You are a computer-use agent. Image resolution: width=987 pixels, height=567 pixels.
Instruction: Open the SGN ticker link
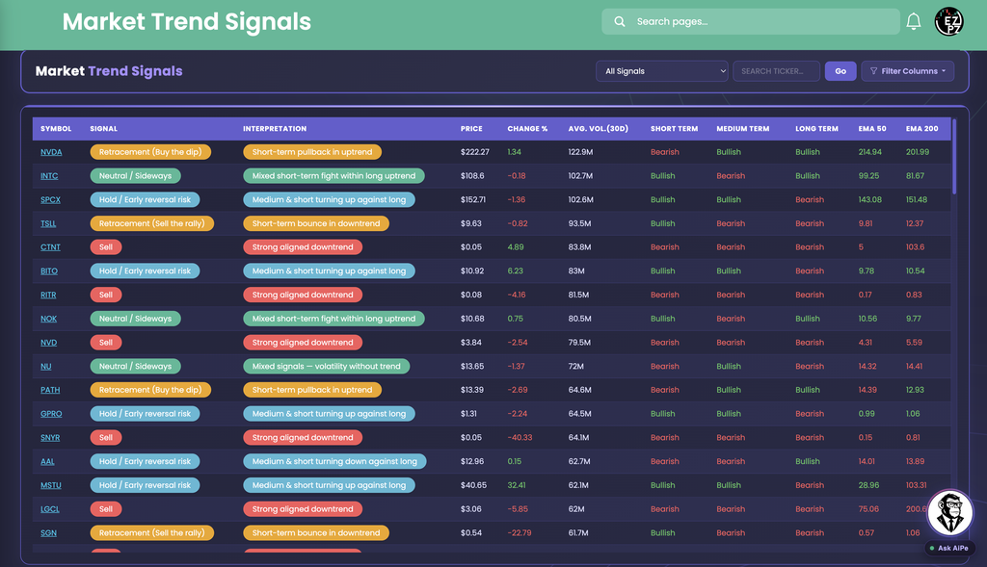pyautogui.click(x=48, y=533)
